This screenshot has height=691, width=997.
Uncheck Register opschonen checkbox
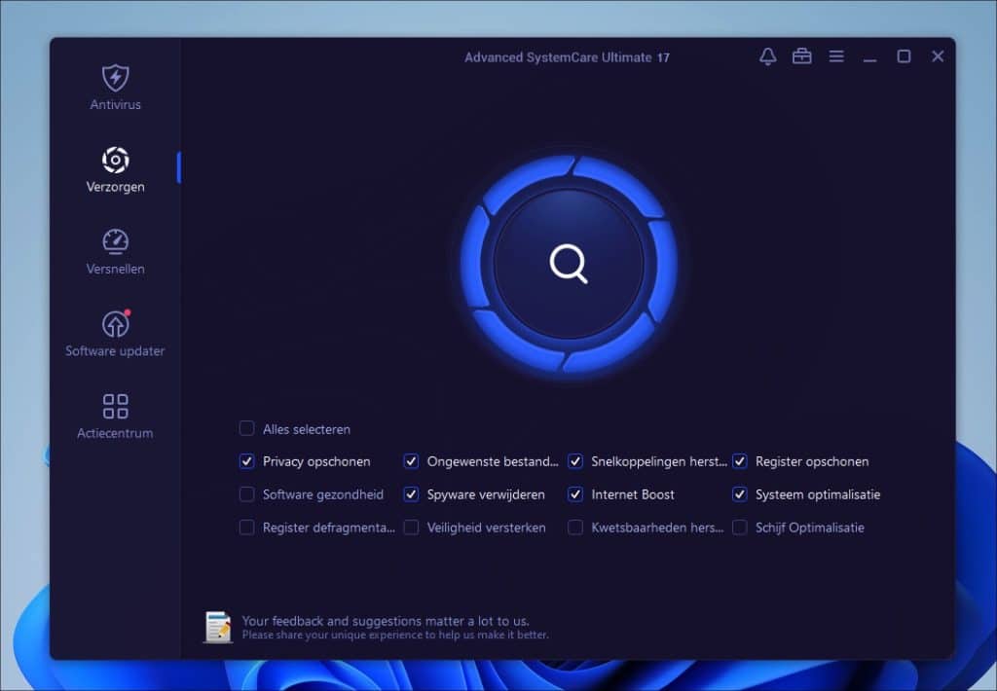[x=740, y=461]
